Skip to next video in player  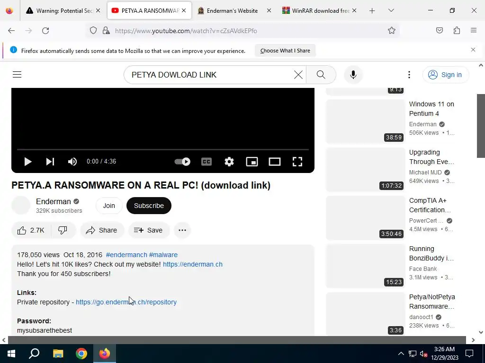(x=50, y=162)
